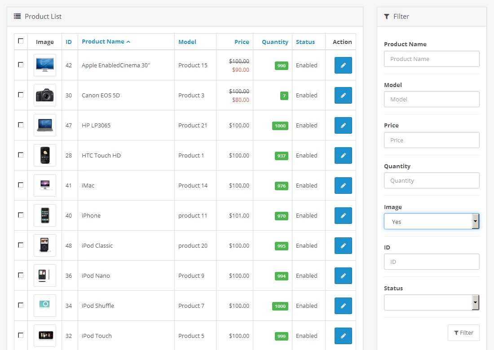Click the 990 quantity badge
Screen dimensions: 494x350
(x=281, y=66)
